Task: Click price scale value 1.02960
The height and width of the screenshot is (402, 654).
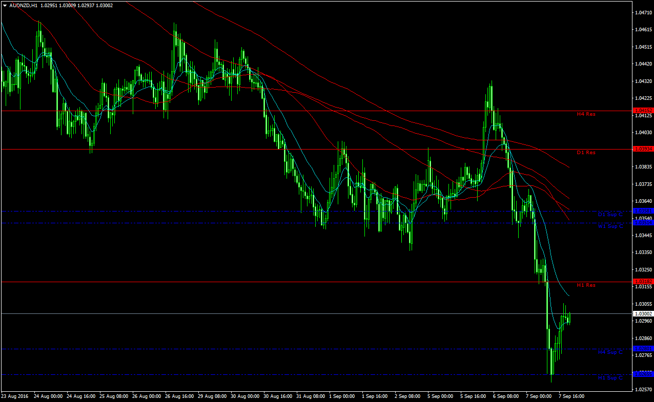Action: [643, 321]
